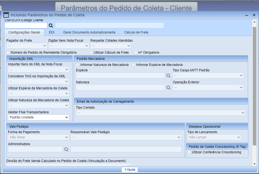This screenshot has height=174, width=259.
Task: Click the scrollbar down arrow in the dialog
Action: click(x=254, y=164)
